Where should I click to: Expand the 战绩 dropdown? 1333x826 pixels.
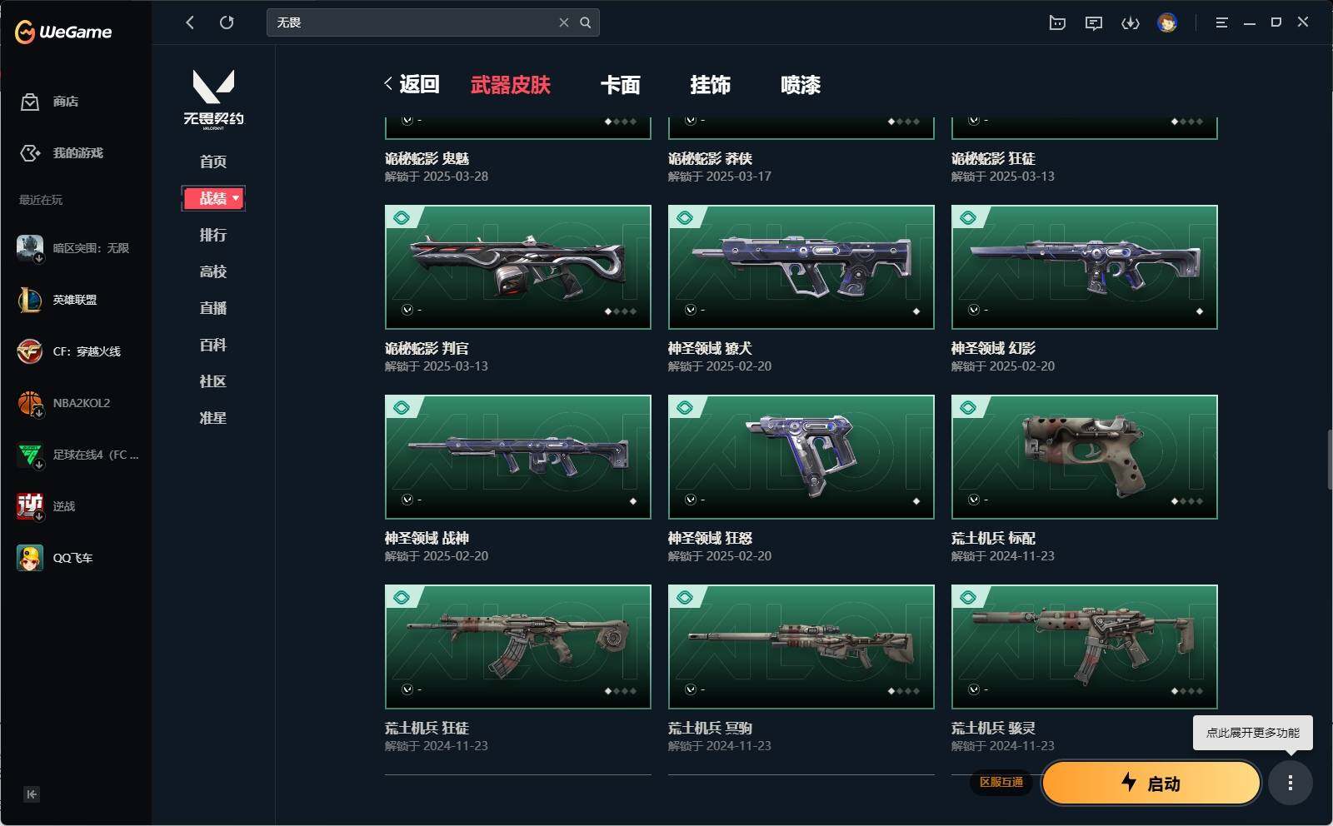213,198
